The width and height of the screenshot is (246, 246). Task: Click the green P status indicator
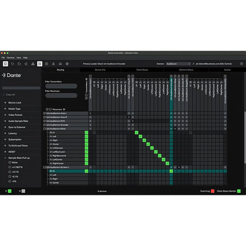(x=10, y=191)
